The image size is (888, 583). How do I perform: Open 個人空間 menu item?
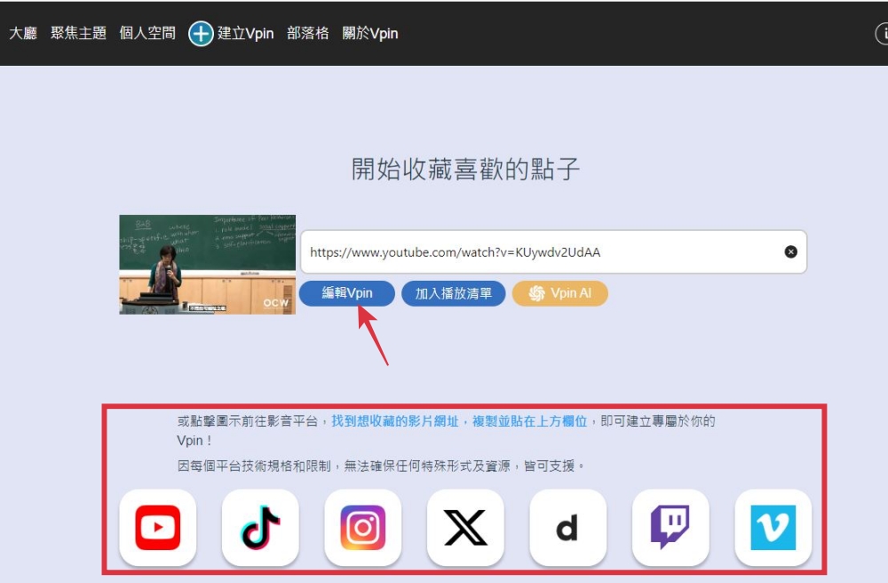coord(147,34)
